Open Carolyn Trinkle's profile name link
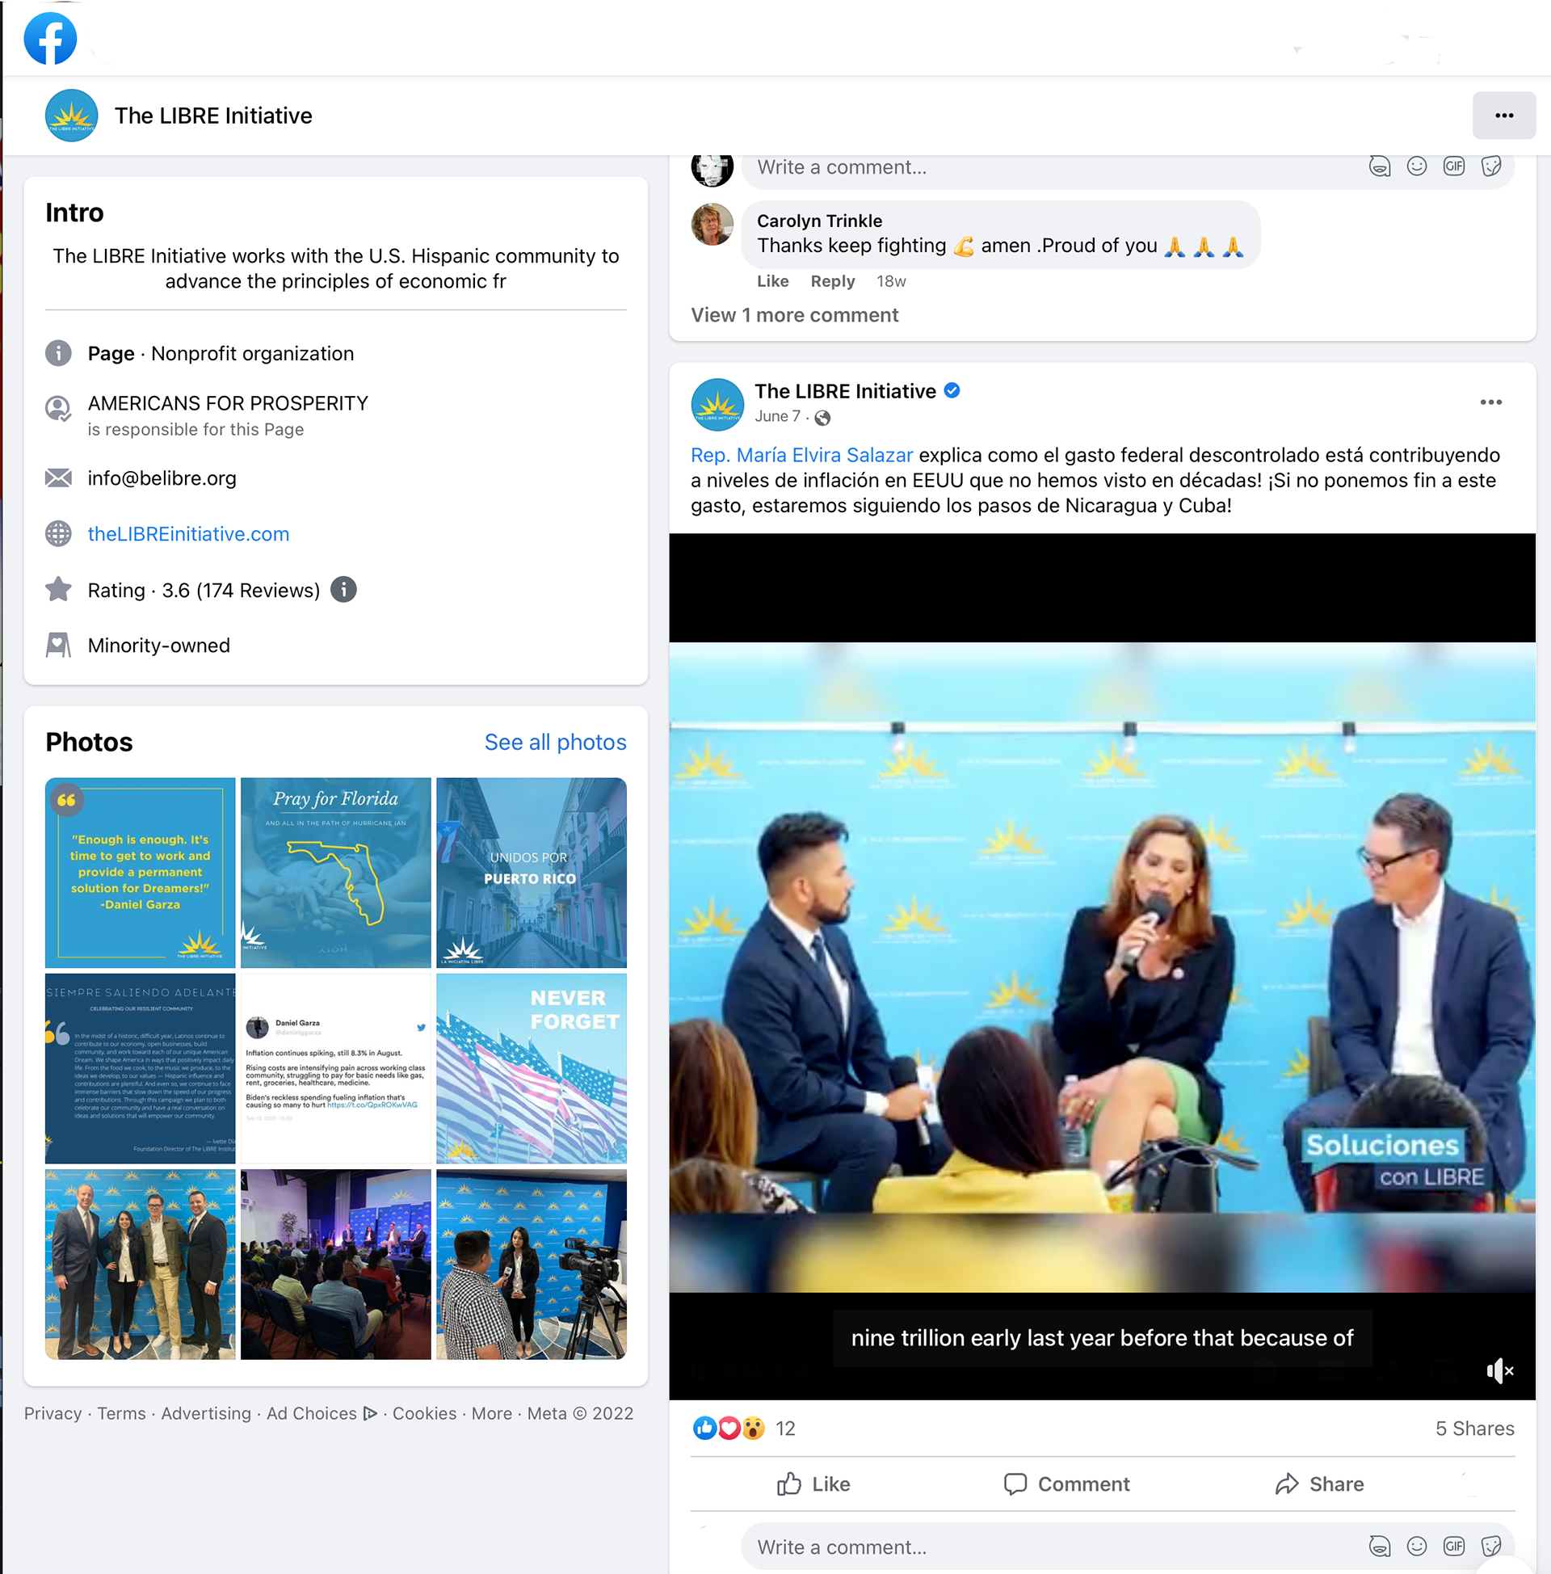The width and height of the screenshot is (1551, 1574). pyautogui.click(x=819, y=221)
